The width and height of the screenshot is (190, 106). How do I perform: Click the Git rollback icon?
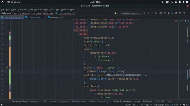click(x=180, y=13)
